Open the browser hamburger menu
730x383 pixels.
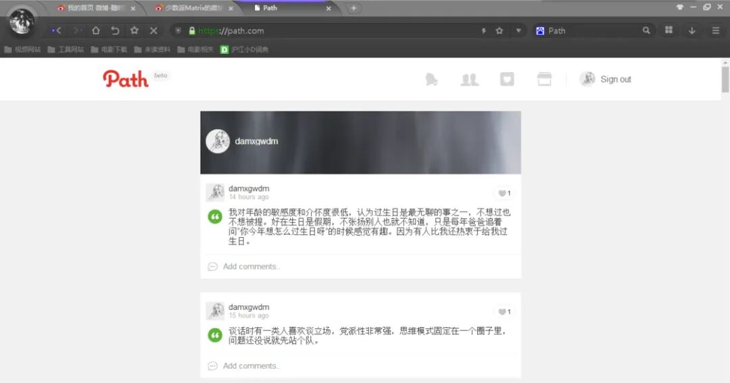716,30
